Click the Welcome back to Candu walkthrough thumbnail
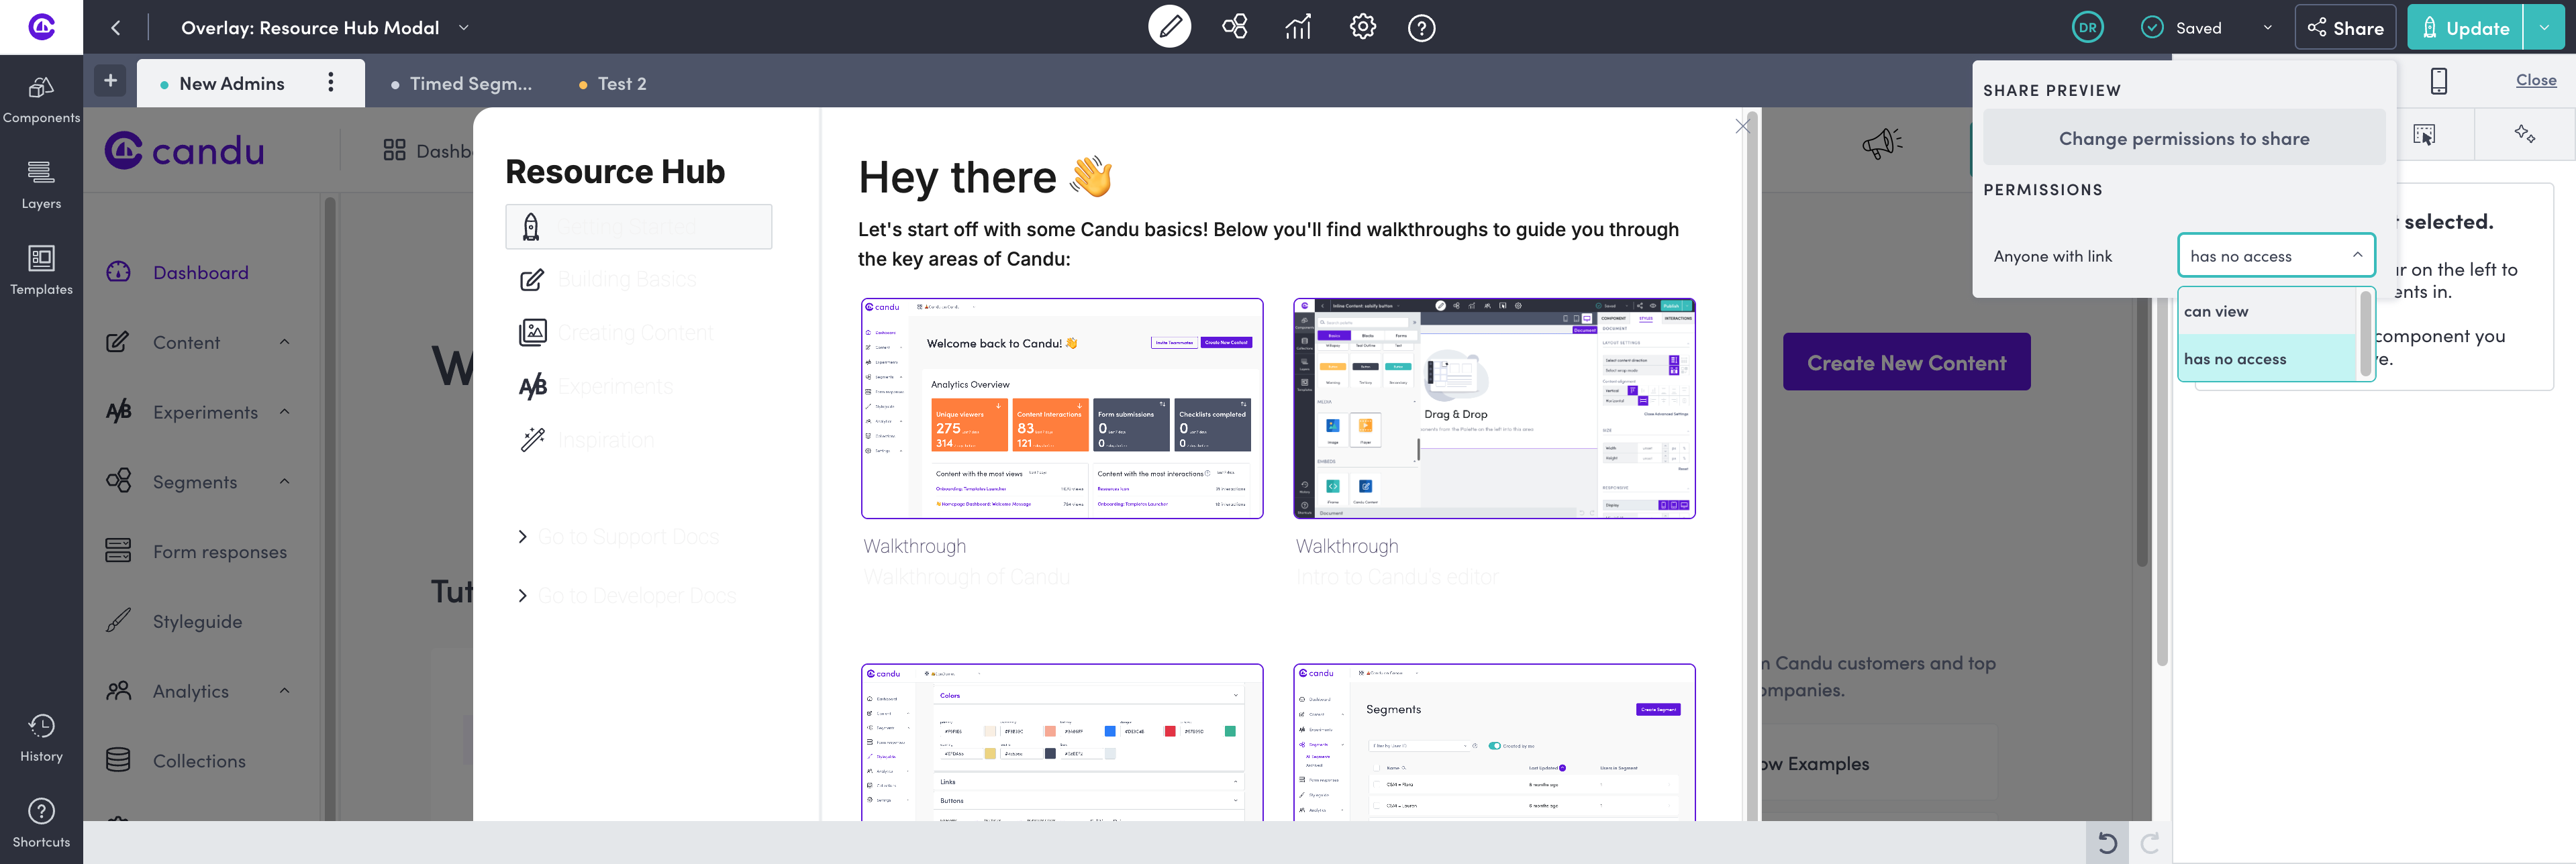Viewport: 2576px width, 864px height. pyautogui.click(x=1061, y=408)
